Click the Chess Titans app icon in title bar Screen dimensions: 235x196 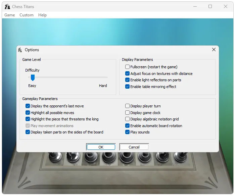click(7, 7)
